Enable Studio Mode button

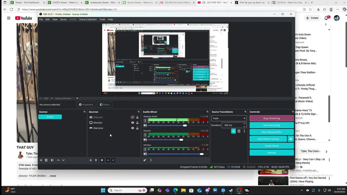(x=272, y=146)
